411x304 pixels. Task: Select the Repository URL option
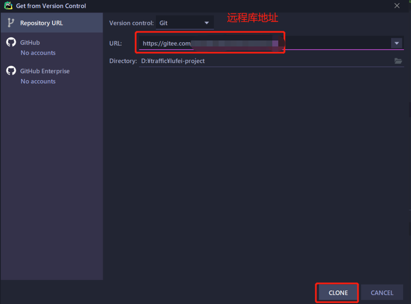point(52,23)
